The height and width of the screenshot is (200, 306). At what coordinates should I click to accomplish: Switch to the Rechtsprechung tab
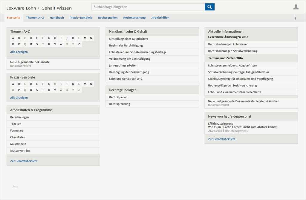click(x=134, y=18)
